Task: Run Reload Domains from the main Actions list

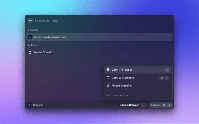Action: (44, 52)
